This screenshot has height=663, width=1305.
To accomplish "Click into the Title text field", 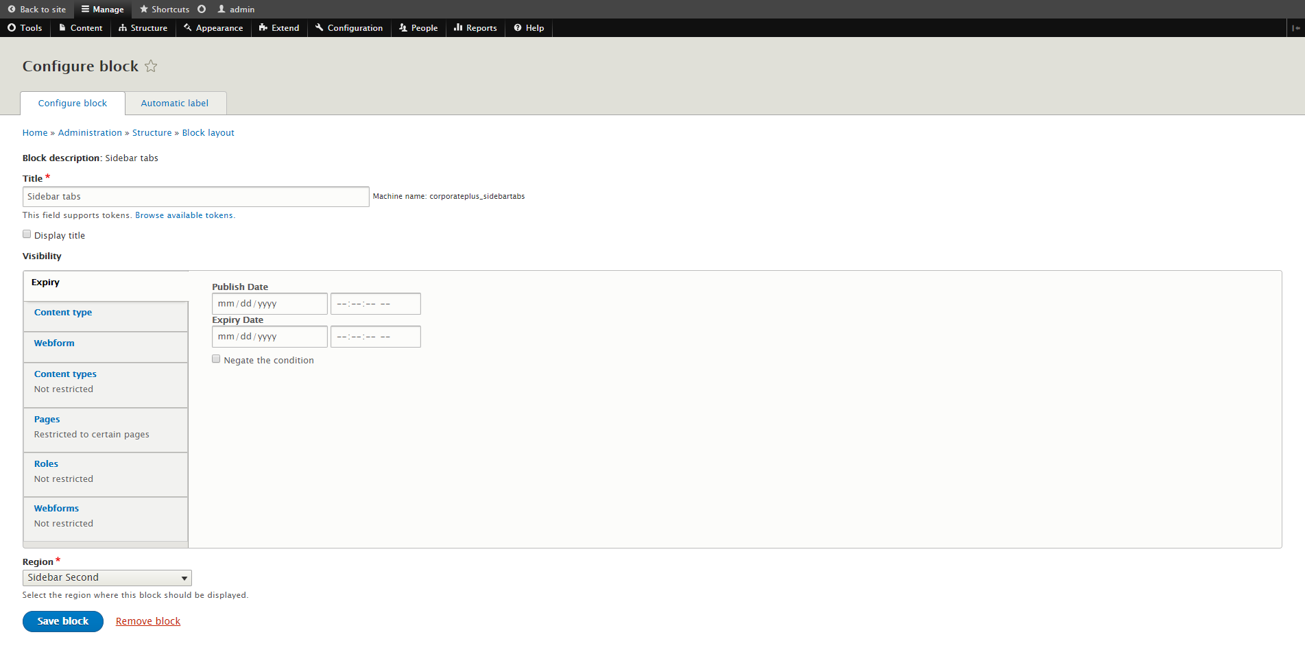I will [x=195, y=197].
